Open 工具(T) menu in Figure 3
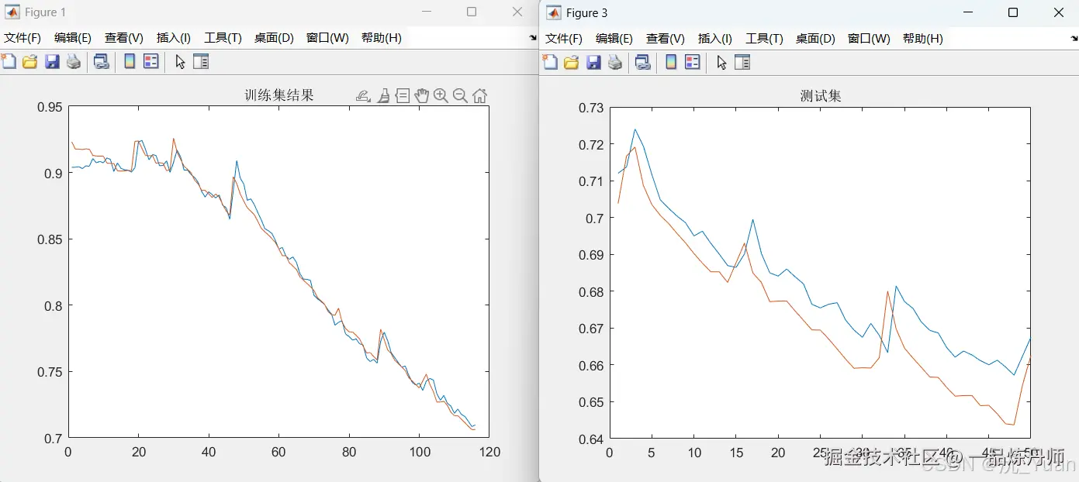Image resolution: width=1079 pixels, height=482 pixels. [765, 38]
